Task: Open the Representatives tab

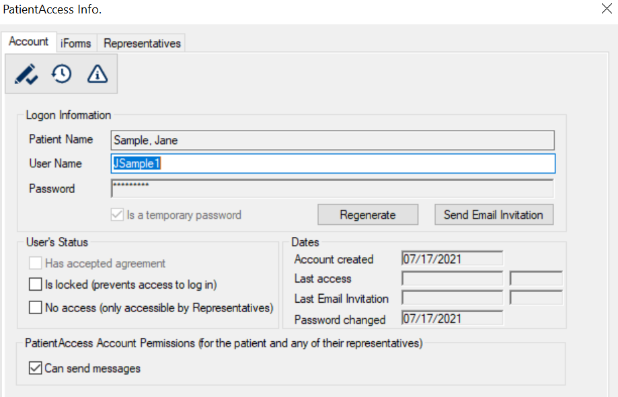Action: tap(142, 43)
